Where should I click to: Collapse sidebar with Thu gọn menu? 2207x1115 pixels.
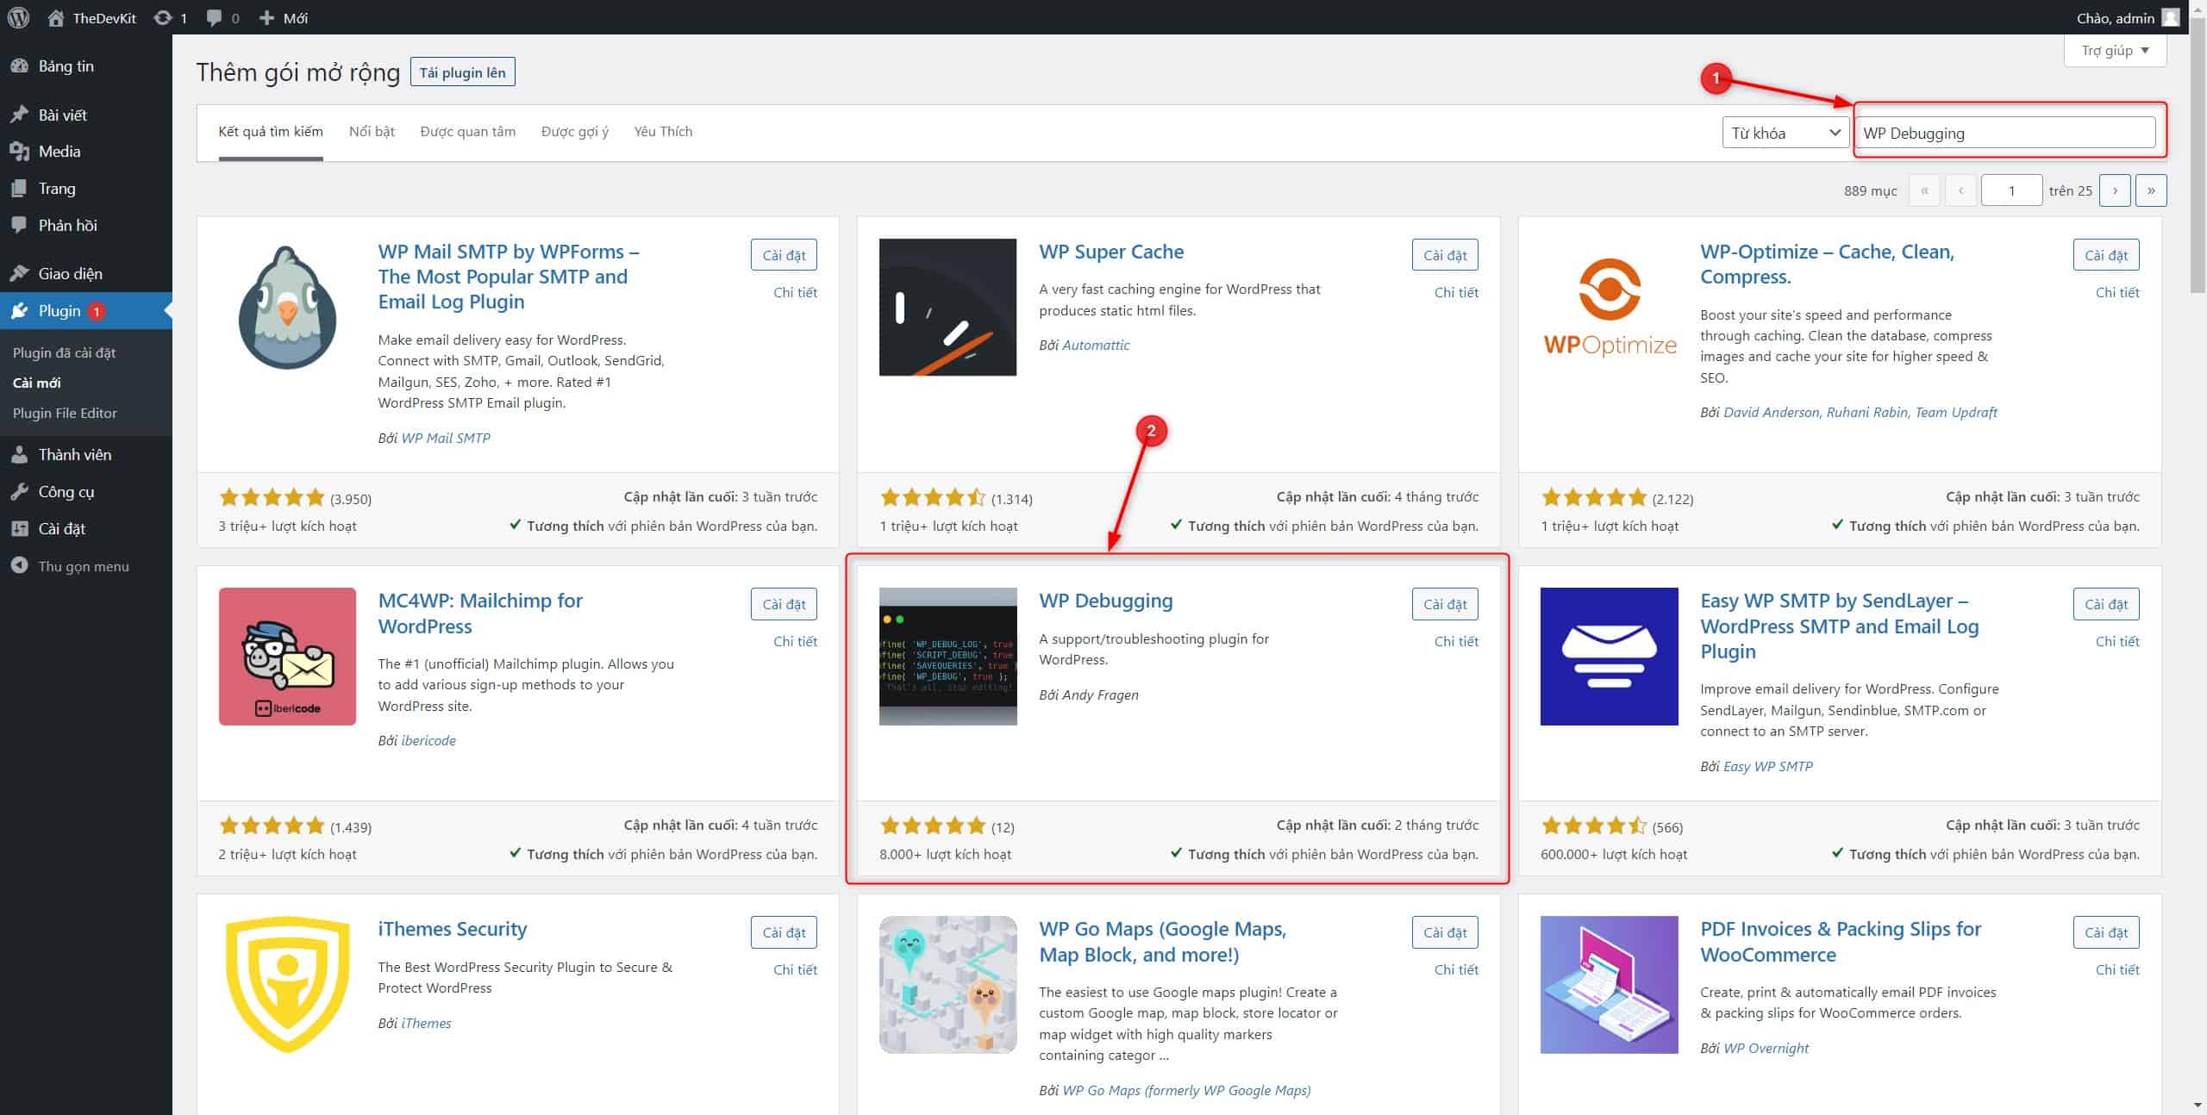click(86, 566)
